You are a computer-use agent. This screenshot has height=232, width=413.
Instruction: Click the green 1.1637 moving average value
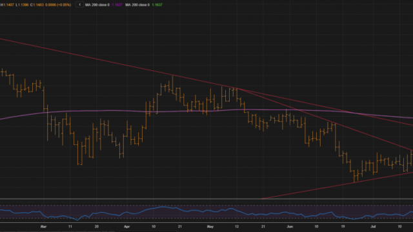pos(157,5)
